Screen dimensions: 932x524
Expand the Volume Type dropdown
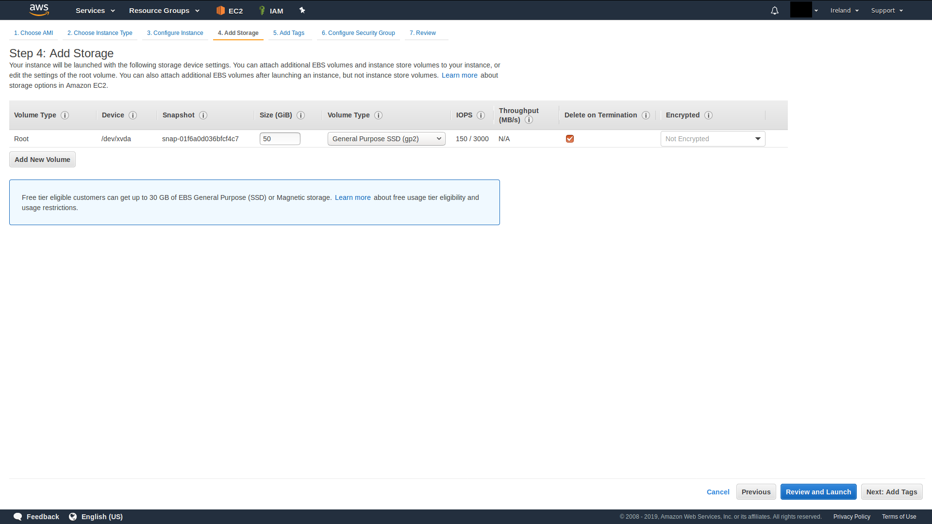(x=386, y=139)
